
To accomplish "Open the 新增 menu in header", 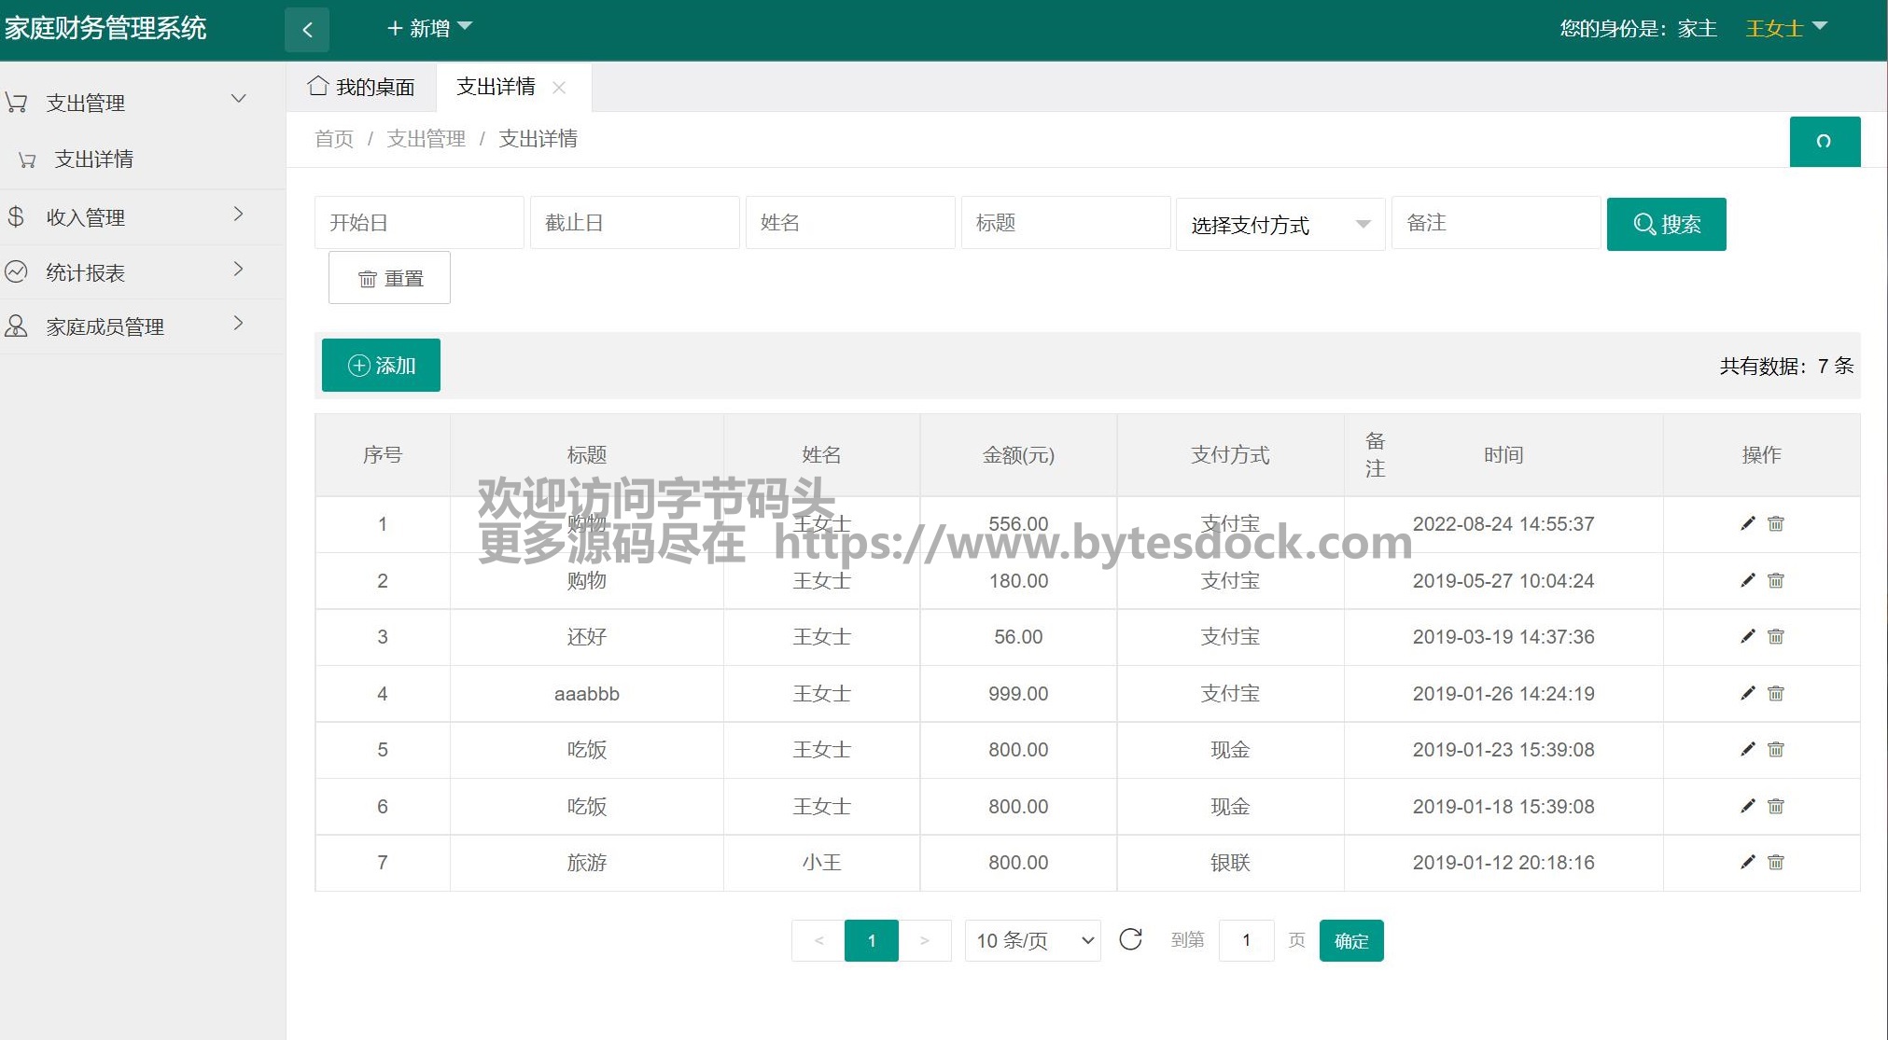I will coord(429,28).
